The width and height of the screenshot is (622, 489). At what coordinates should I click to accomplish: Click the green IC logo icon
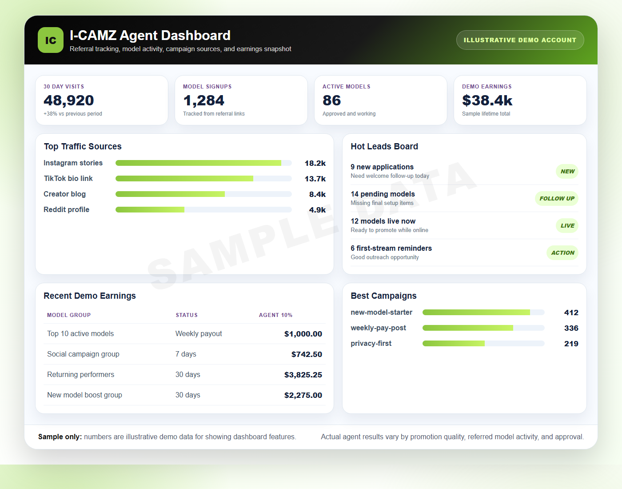[x=51, y=40]
